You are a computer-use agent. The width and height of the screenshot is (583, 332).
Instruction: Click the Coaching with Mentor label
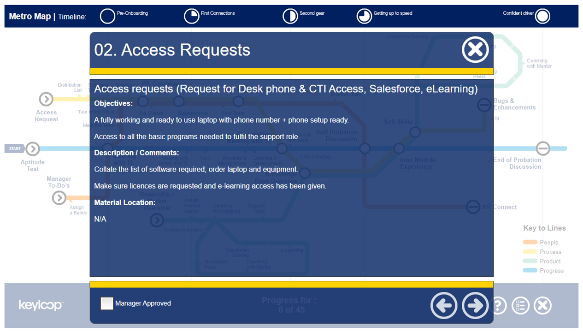tap(539, 63)
